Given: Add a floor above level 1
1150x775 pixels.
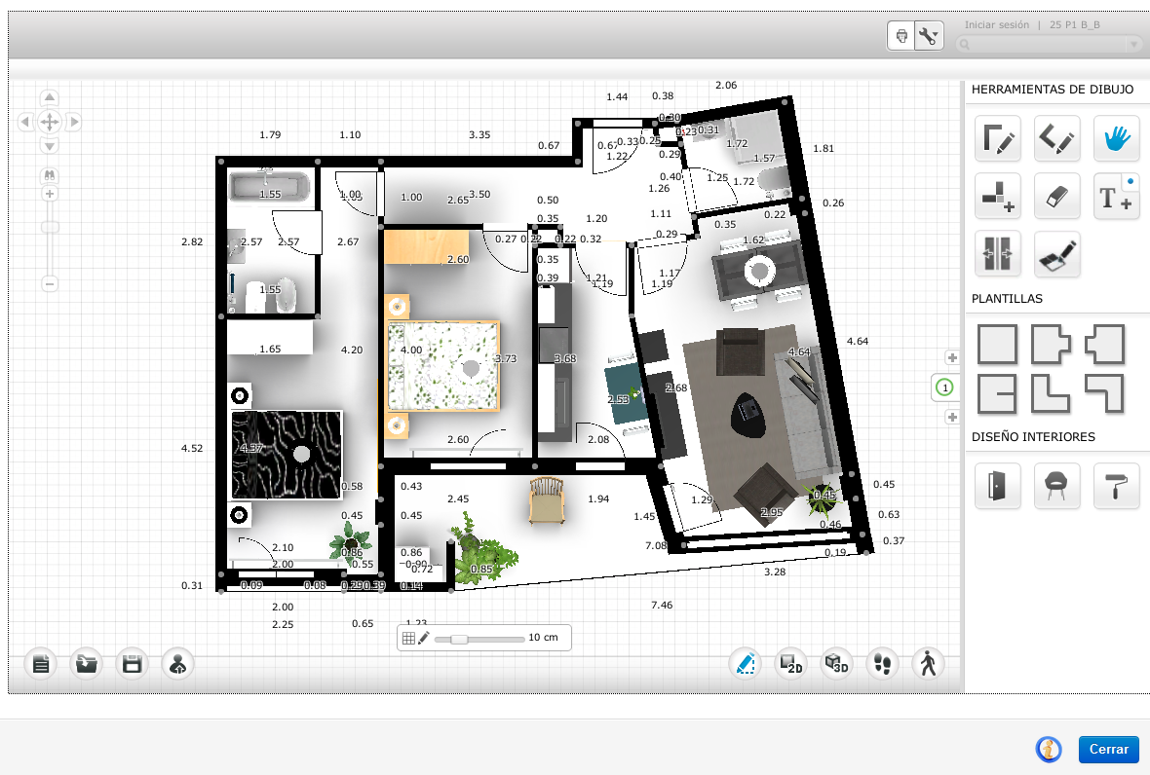Looking at the screenshot, I should pos(952,357).
